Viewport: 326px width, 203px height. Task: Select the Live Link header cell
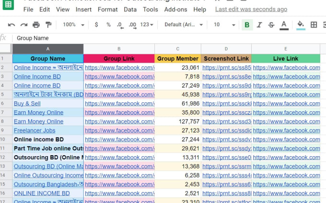(286, 59)
